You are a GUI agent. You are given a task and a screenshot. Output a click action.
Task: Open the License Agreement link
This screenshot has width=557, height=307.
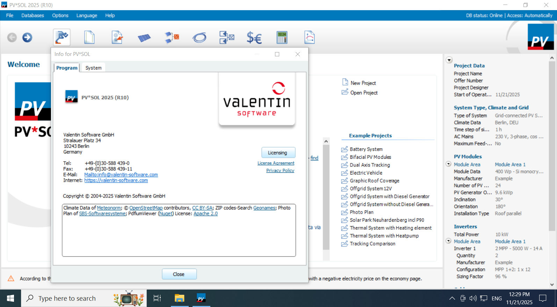point(276,163)
